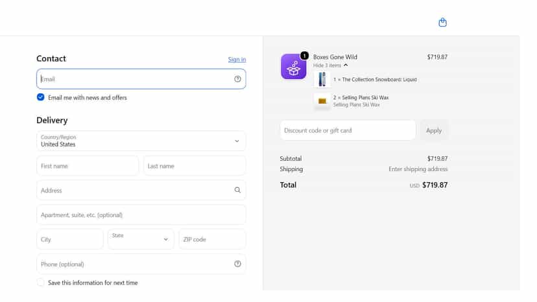Open the Country/Region dropdown

pos(141,141)
